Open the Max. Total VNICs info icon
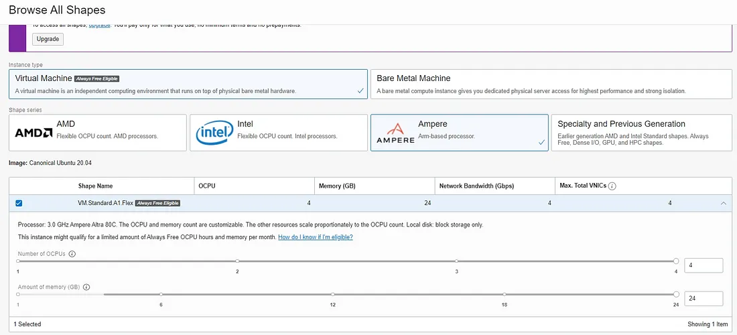The width and height of the screenshot is (737, 335). (x=612, y=186)
